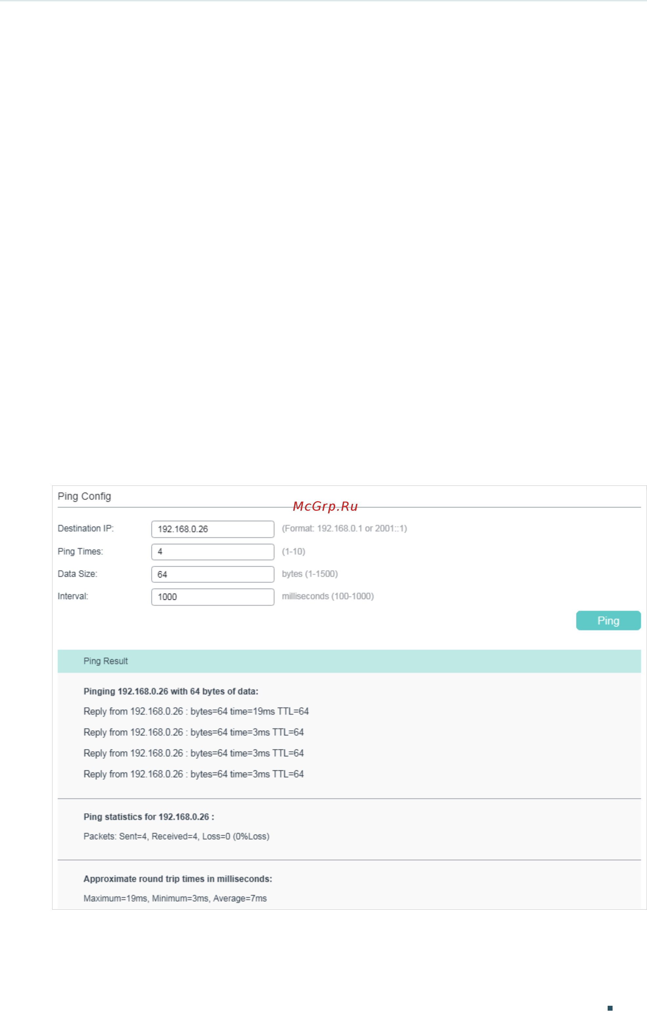This screenshot has width=647, height=1012.
Task: Focus the Destination IP input field
Action: [212, 529]
